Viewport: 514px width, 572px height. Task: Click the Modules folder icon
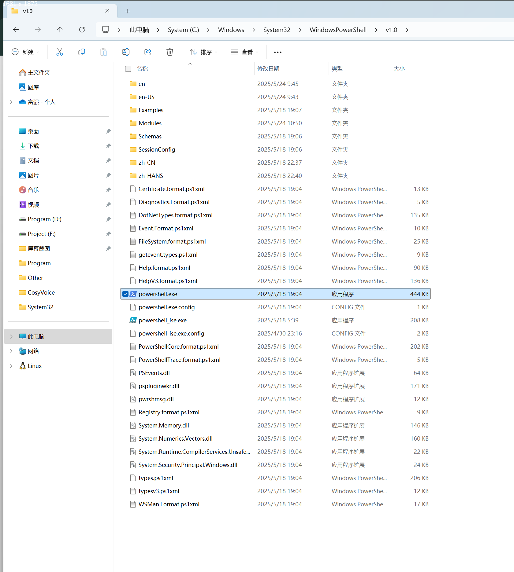pyautogui.click(x=133, y=123)
